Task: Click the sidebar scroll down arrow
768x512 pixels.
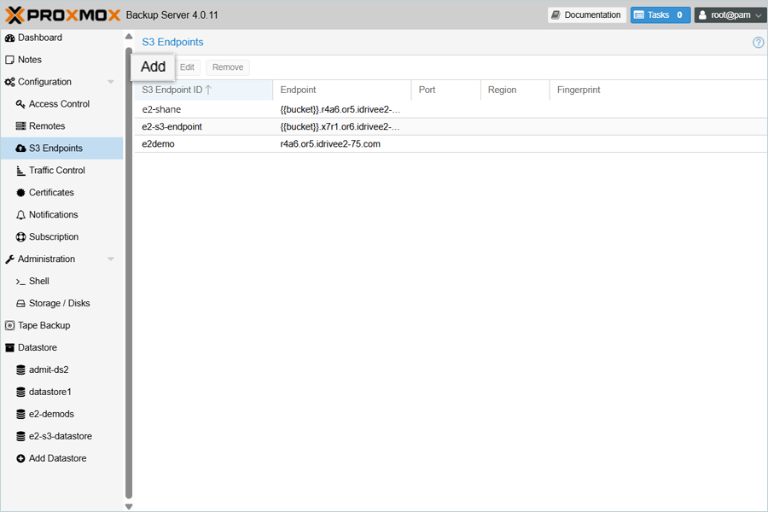Action: point(129,506)
